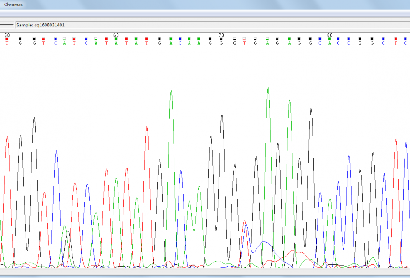Select base G at sequence position 73
This screenshot has height=278, width=410.
(x=255, y=43)
